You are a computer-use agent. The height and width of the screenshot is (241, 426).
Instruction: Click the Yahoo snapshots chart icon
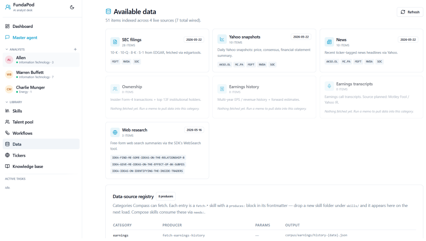[222, 39]
